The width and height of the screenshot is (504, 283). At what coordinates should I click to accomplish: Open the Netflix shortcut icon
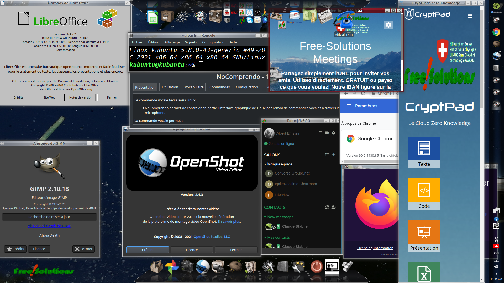coord(234,12)
